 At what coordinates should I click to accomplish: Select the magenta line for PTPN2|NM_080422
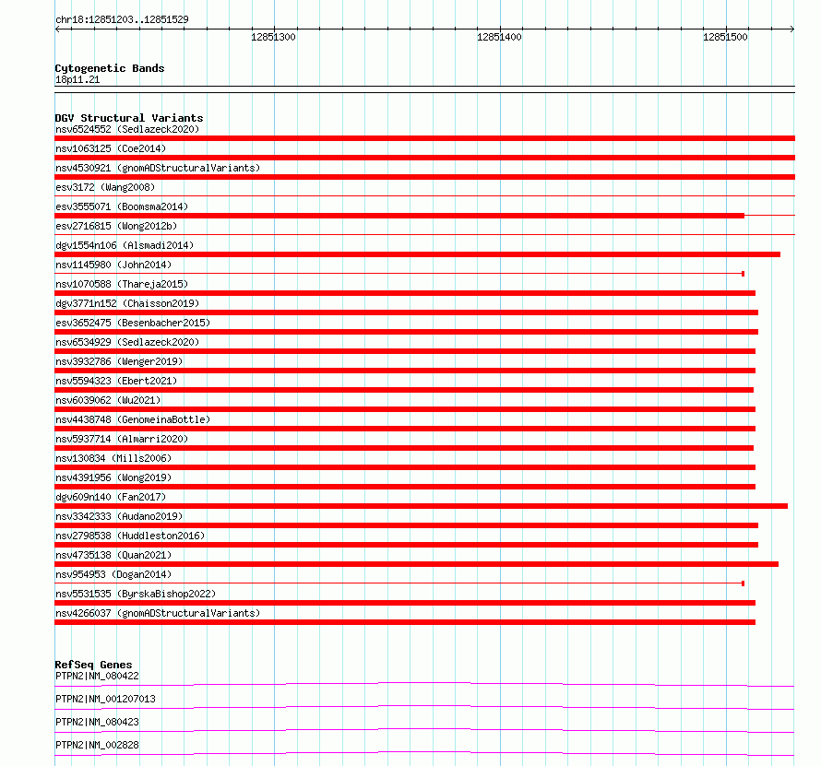point(424,684)
